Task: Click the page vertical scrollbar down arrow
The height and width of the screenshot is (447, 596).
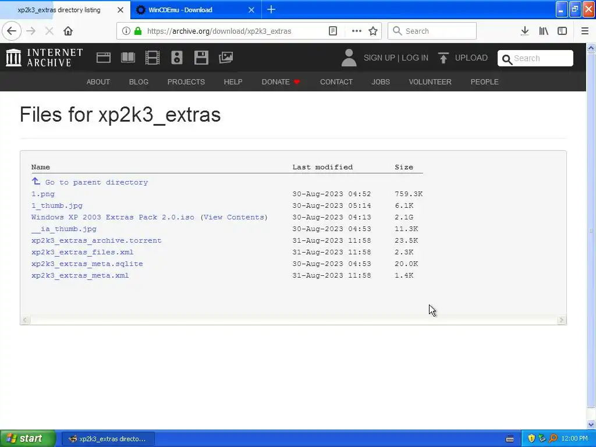Action: coord(591,424)
